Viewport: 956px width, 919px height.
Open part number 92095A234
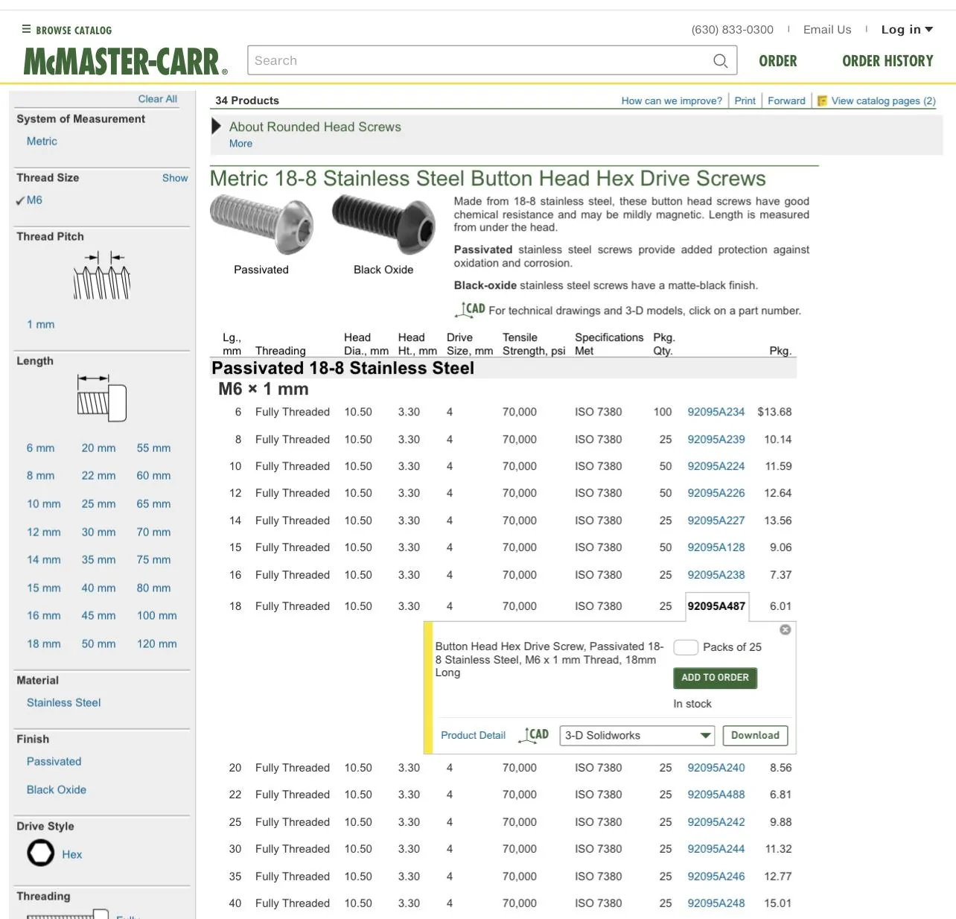click(x=716, y=412)
